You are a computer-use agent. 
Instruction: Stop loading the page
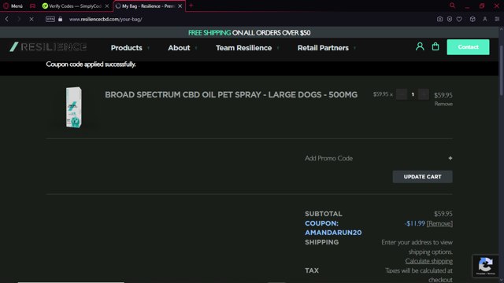point(31,19)
